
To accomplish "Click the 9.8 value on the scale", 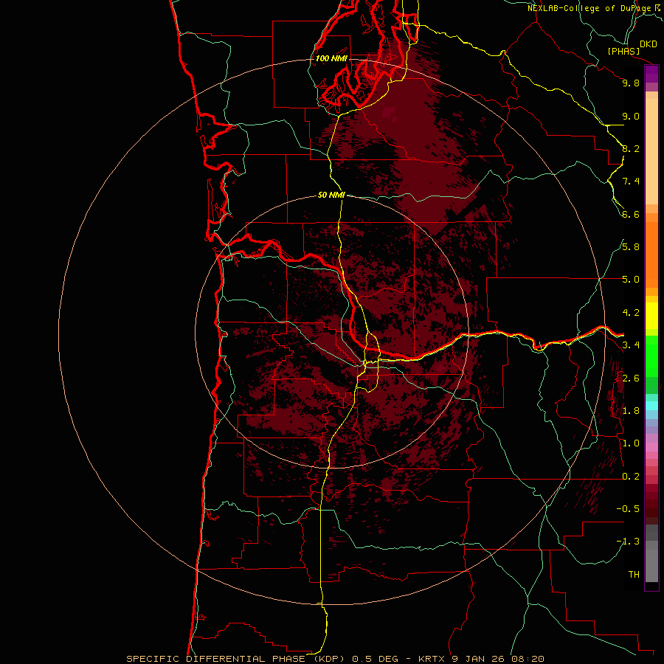I will point(631,83).
